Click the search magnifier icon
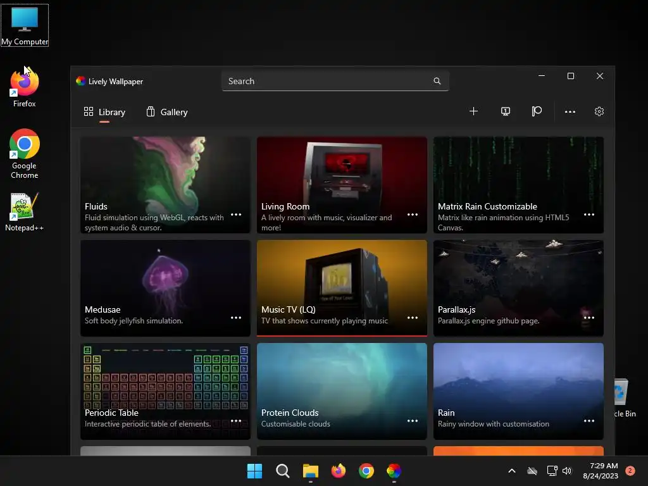 point(437,81)
